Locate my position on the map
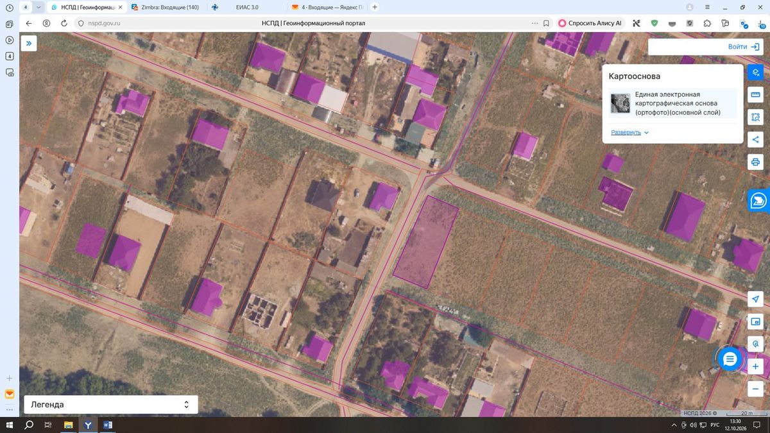The height and width of the screenshot is (433, 770). point(756,300)
